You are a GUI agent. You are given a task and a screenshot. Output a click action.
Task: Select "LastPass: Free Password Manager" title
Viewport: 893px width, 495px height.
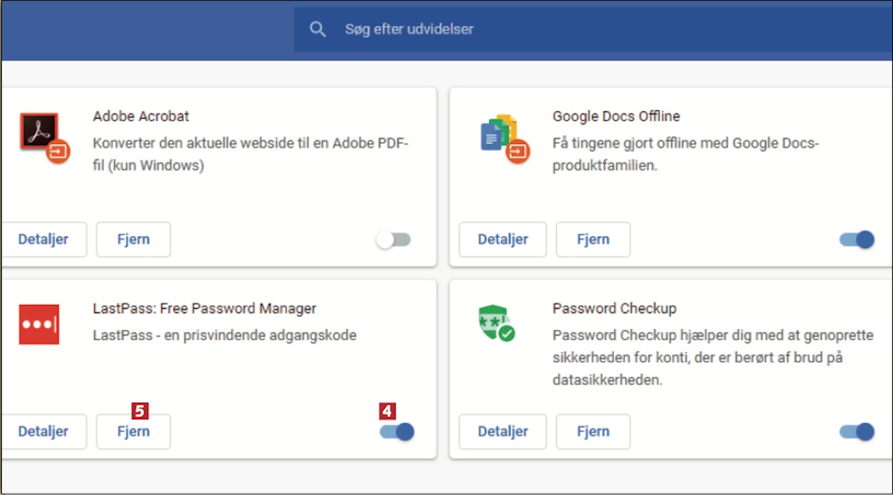(x=205, y=309)
